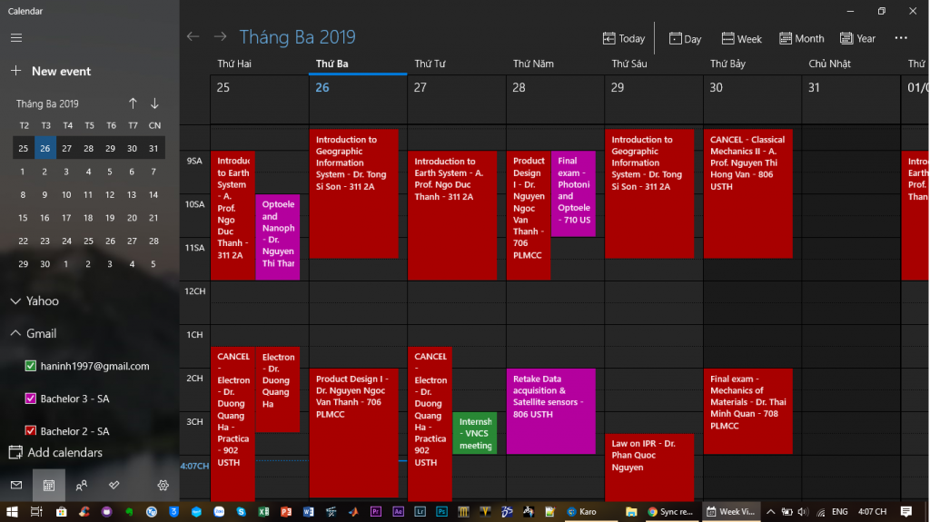This screenshot has width=930, height=522.
Task: Launch Photoshop from taskbar
Action: click(x=442, y=511)
